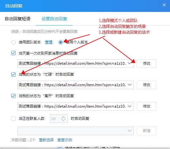Image resolution: width=170 pixels, height=149 pixels.
Task: Select 使用个人版本 radio button
Action: (x=61, y=42)
